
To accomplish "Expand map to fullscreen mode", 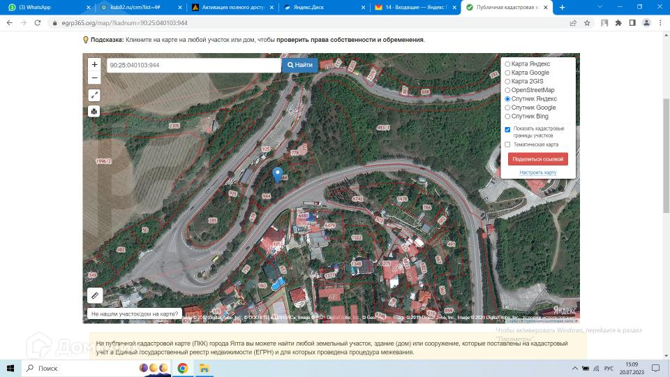I will [95, 95].
